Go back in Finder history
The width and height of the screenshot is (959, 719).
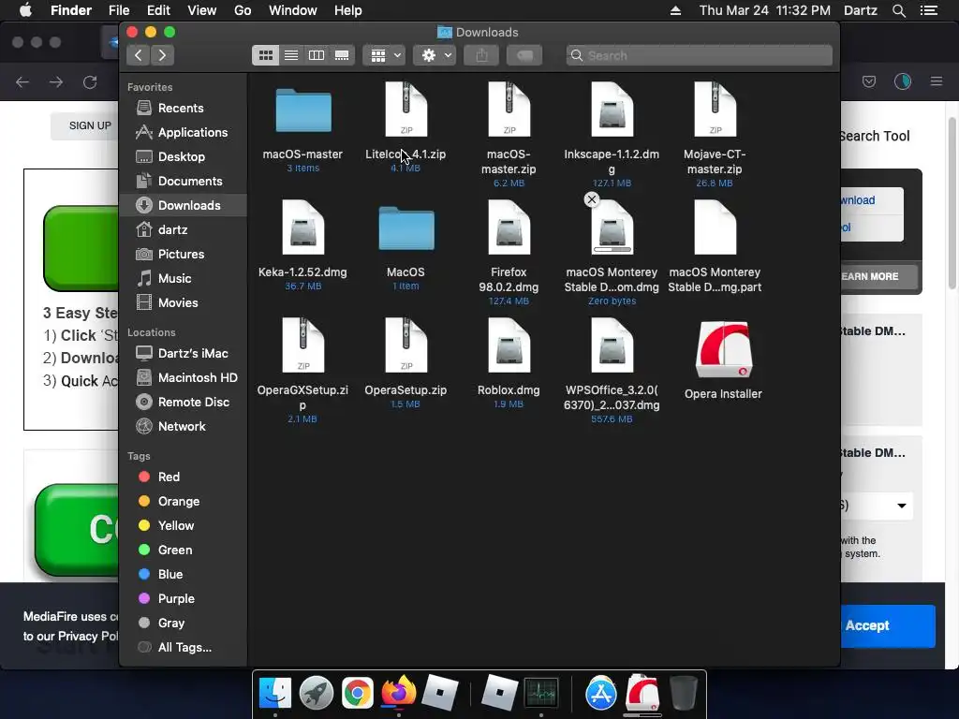point(139,55)
